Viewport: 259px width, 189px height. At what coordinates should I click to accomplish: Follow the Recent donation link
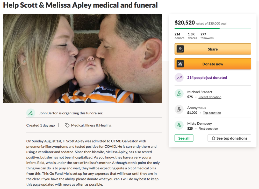pyautogui.click(x=210, y=97)
